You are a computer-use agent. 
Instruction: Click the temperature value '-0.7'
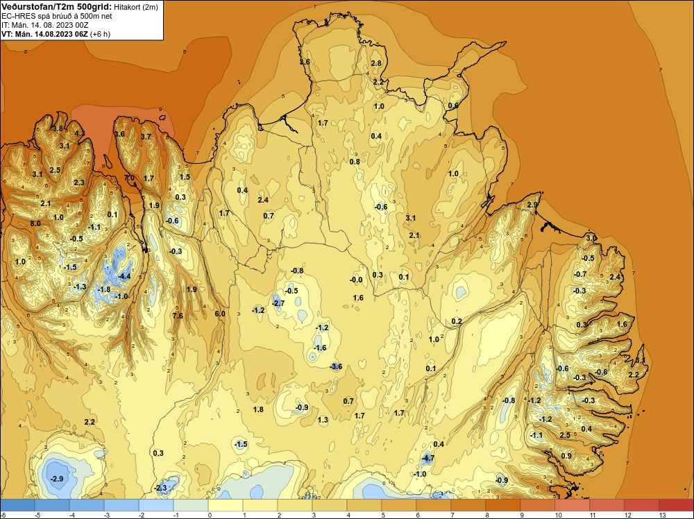580,274
